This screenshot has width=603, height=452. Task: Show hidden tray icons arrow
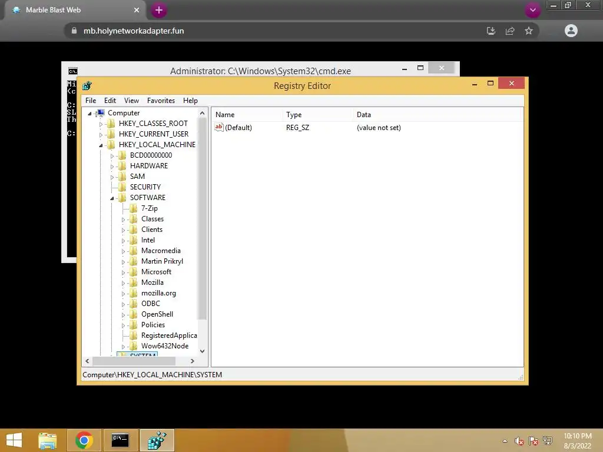click(505, 441)
